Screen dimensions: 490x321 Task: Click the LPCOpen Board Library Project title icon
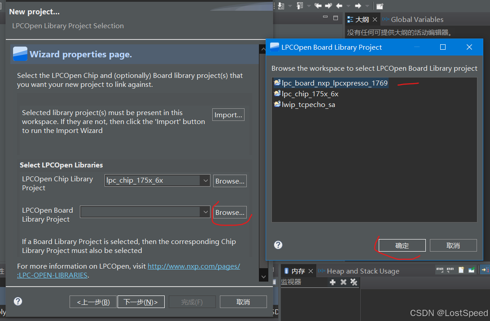pos(274,47)
